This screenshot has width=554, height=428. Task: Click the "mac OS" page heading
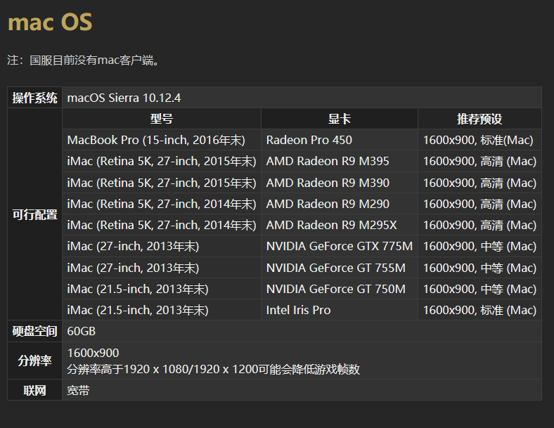click(50, 22)
